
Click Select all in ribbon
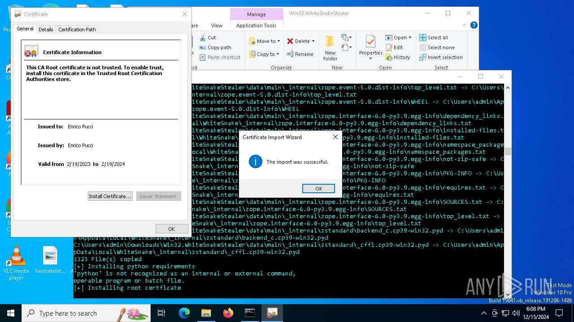click(x=434, y=38)
